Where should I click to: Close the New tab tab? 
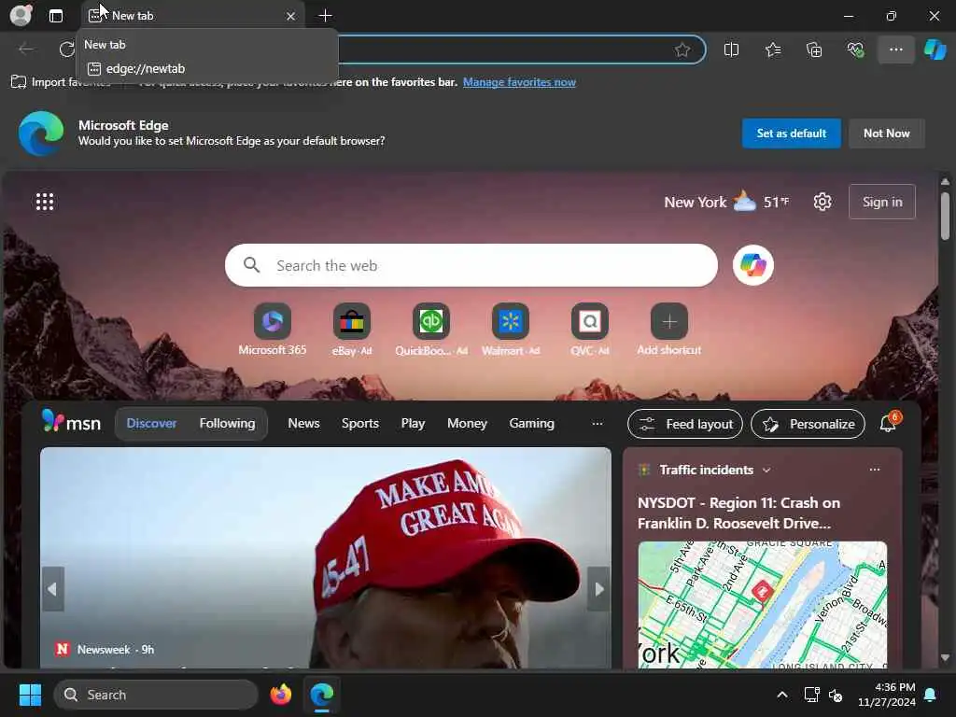(x=291, y=16)
